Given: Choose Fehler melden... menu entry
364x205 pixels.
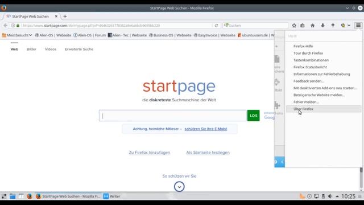Looking at the screenshot, I should click(x=324, y=102).
